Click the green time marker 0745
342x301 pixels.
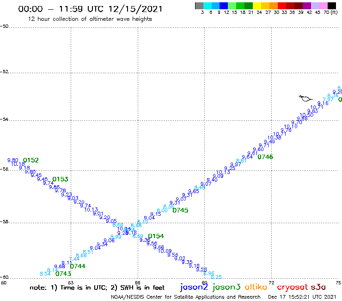point(180,210)
